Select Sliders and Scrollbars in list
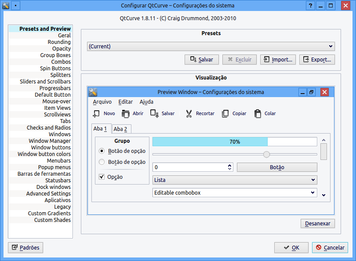Viewport: 356px width, 261px height. [40, 81]
